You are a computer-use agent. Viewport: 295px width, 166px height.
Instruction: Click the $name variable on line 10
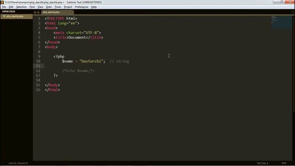(x=67, y=61)
